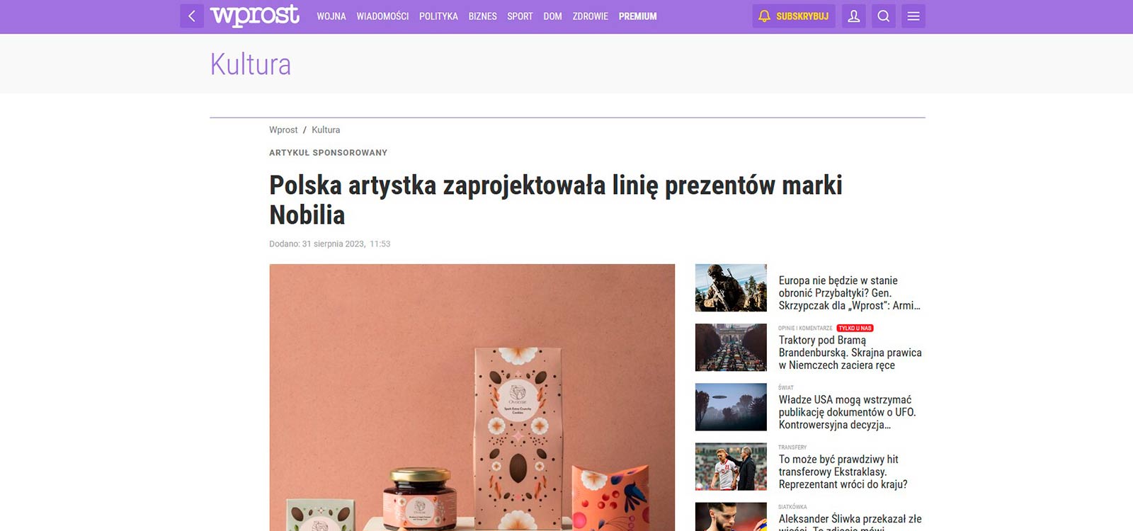Open the Kultura section heading
Screen dimensions: 1133x531
(251, 64)
